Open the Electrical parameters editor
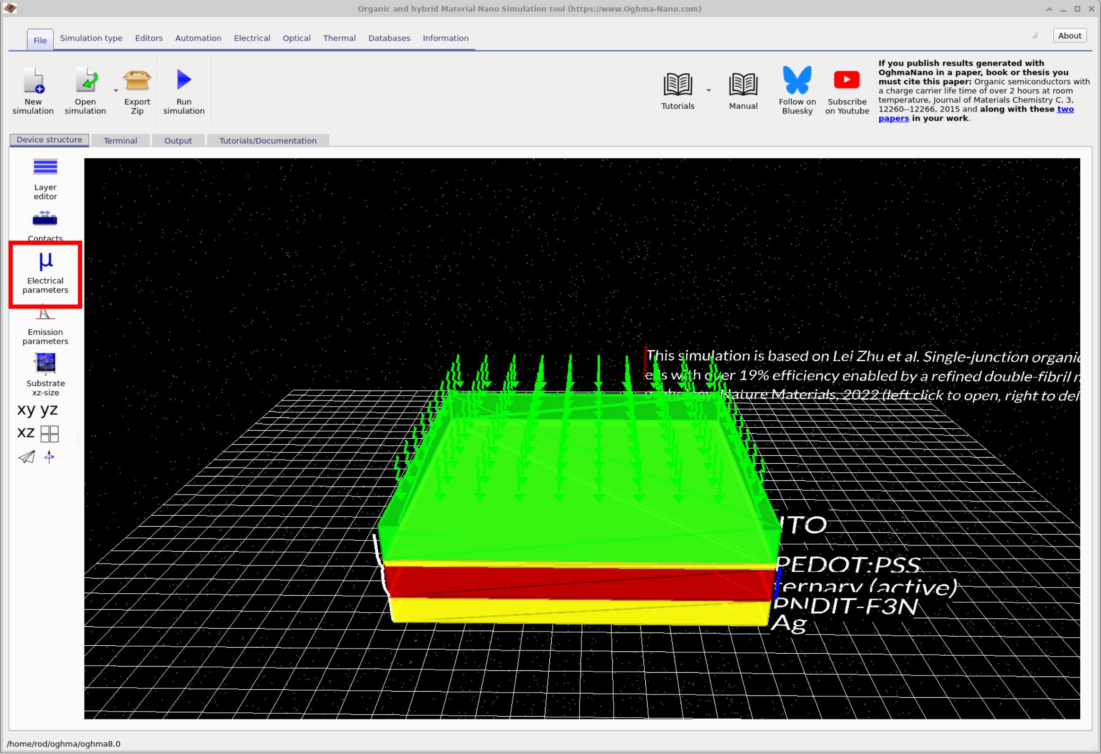Screen dimensions: 1101x754 [x=45, y=275]
